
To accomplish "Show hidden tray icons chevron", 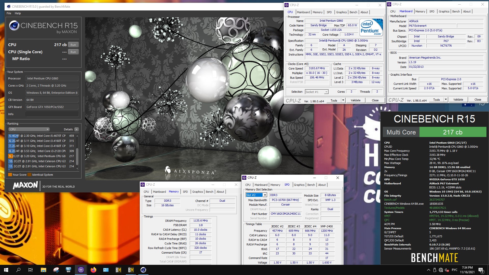I will pos(428,270).
